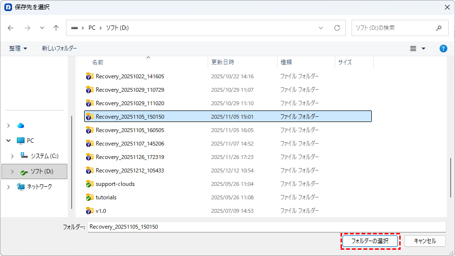455x256 pixels.
Task: Click the search magnifier icon
Action: coord(439,28)
